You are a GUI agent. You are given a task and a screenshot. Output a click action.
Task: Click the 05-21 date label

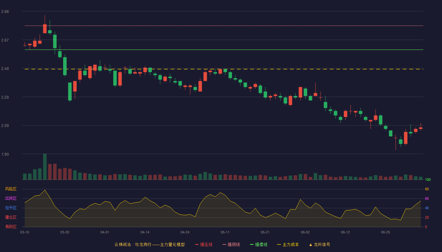point(265,232)
